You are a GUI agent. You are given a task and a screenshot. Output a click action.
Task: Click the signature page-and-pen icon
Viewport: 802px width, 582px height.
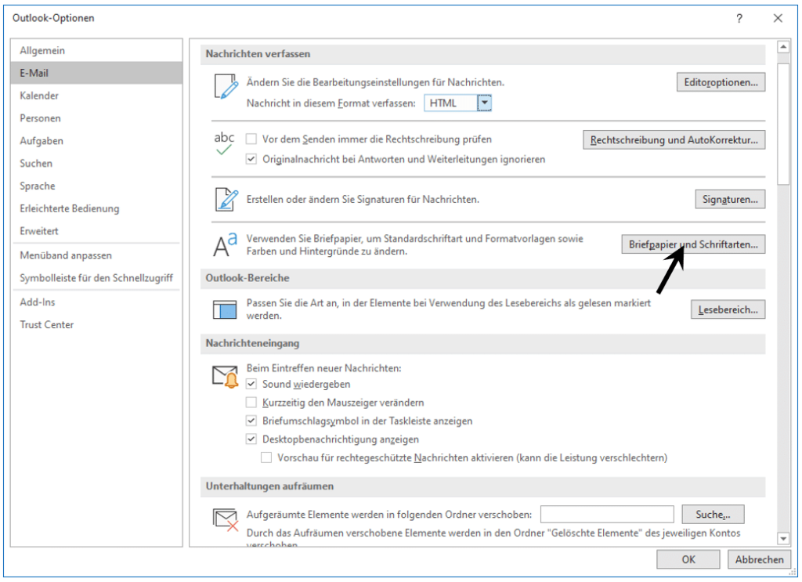tap(226, 200)
